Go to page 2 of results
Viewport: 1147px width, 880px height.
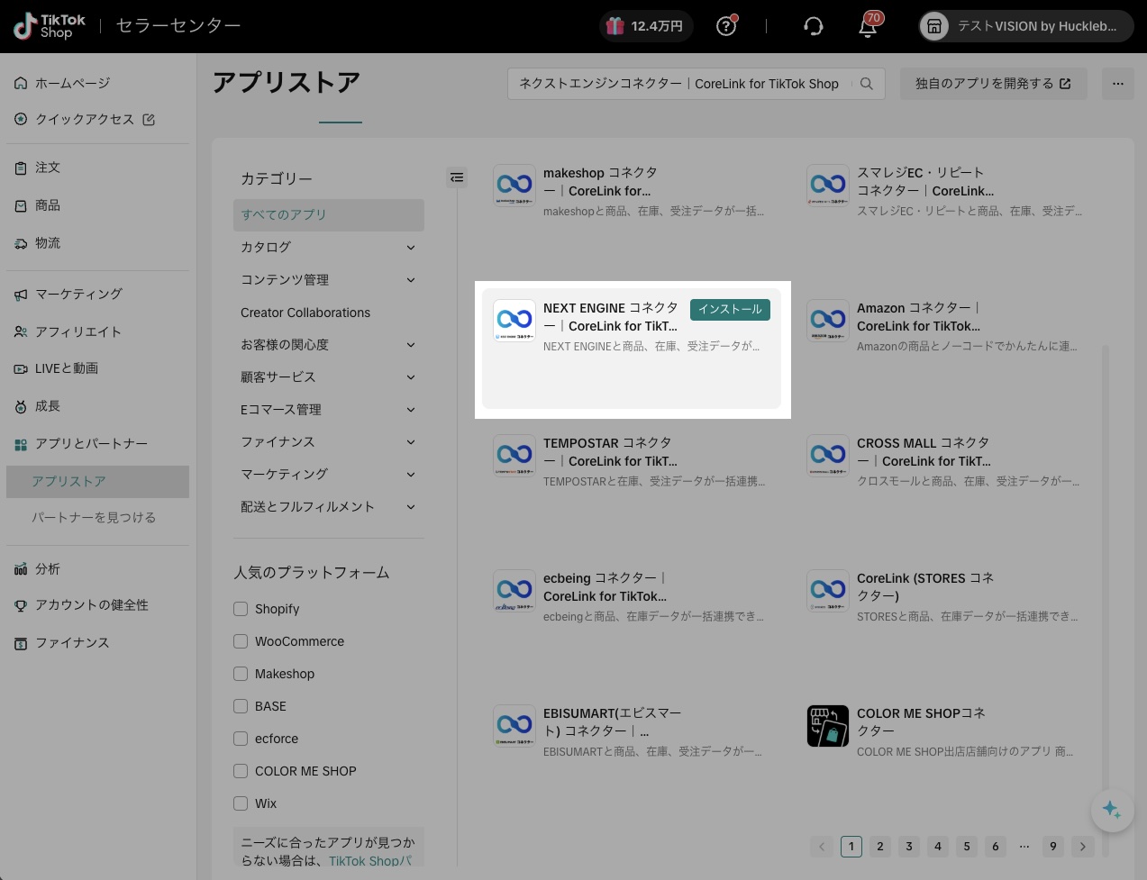tap(880, 847)
